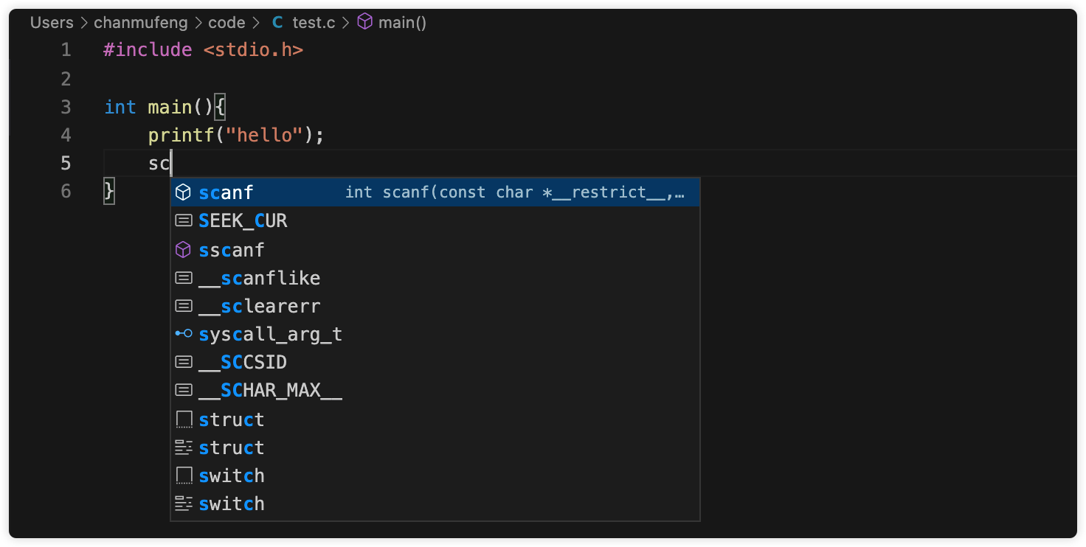Click the "hello" string literal
Image resolution: width=1086 pixels, height=547 pixels.
tap(264, 135)
